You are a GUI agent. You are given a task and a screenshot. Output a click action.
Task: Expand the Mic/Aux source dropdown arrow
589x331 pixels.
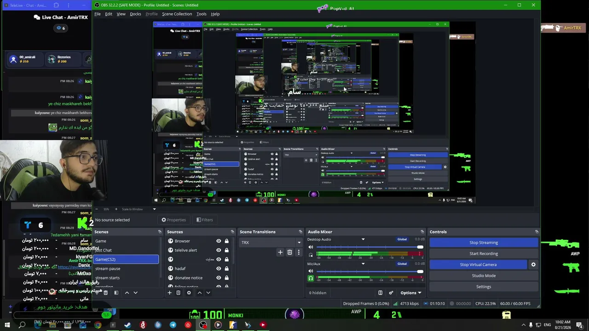pyautogui.click(x=363, y=264)
